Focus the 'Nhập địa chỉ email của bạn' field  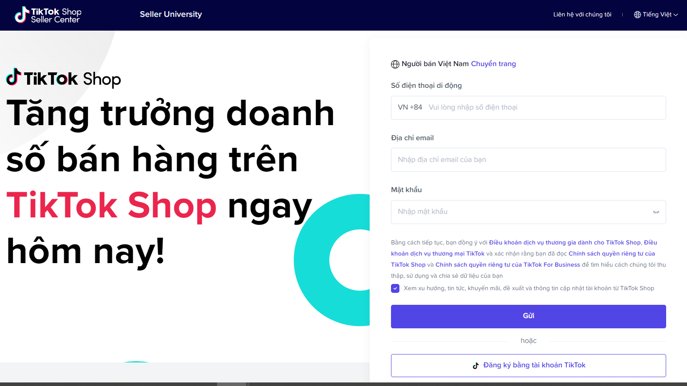coord(528,160)
